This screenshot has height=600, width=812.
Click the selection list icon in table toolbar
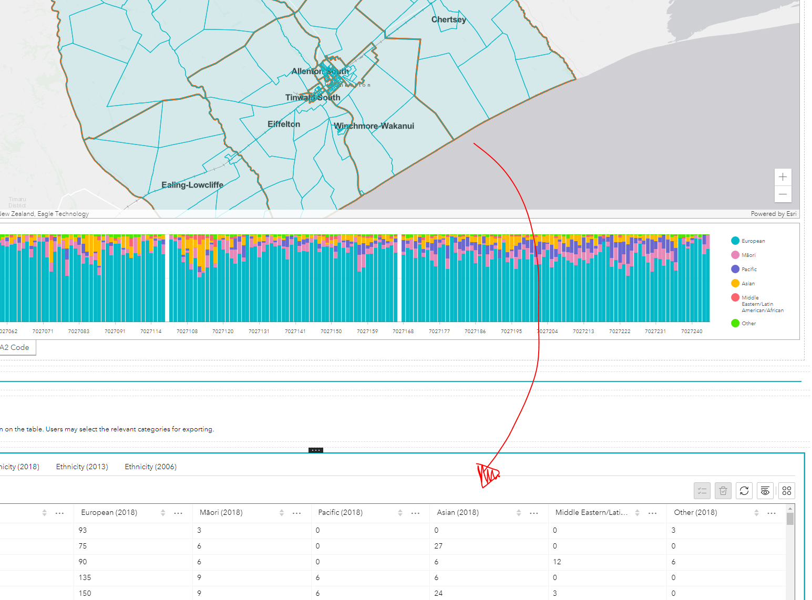(702, 490)
